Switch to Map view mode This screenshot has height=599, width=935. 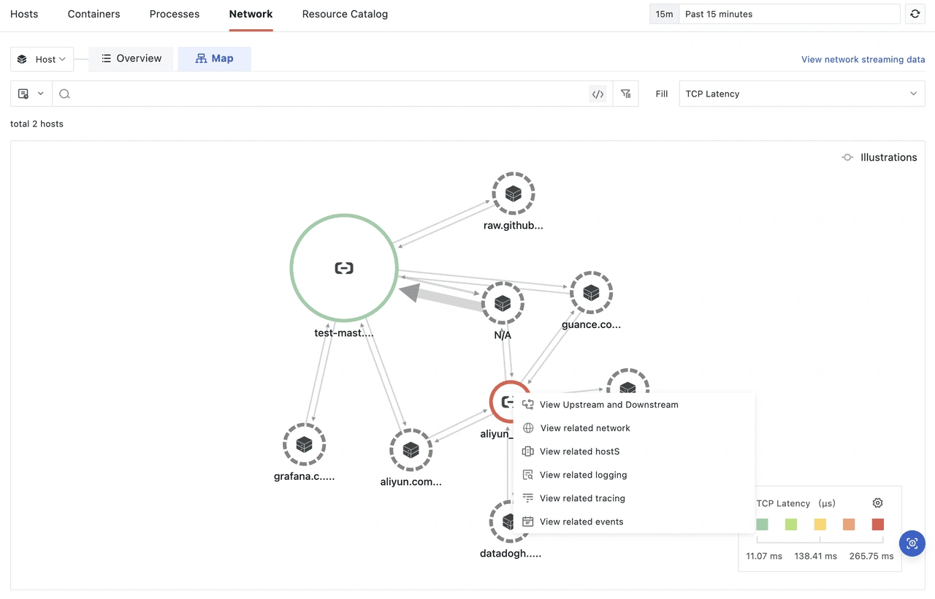click(214, 58)
